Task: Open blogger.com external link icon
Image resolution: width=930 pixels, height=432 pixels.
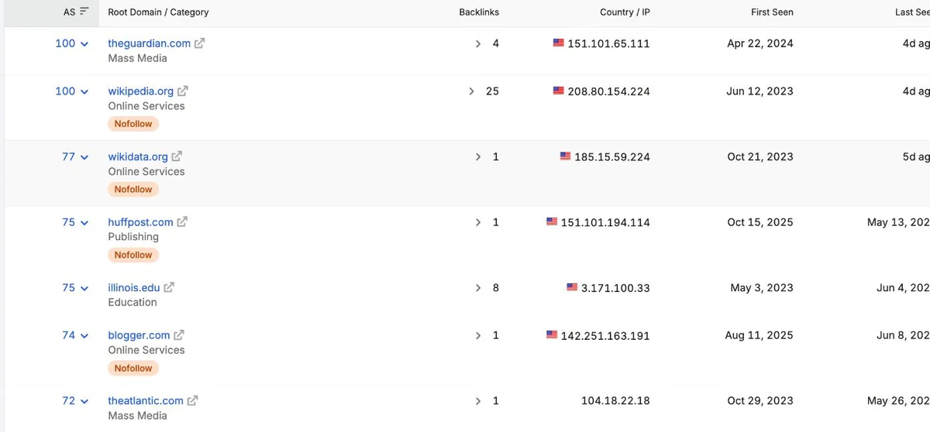Action: click(179, 336)
